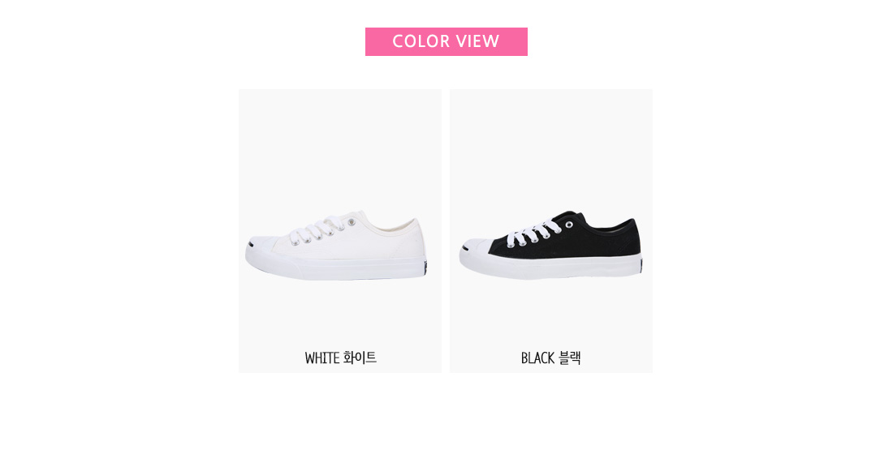Viewport: 893px width, 454px height.
Task: Select the black sneaker product image
Action: [550, 245]
